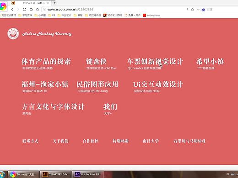The image size is (238, 178).
Task: Open 方言文化与字体设计 project link
Action: click(x=53, y=106)
